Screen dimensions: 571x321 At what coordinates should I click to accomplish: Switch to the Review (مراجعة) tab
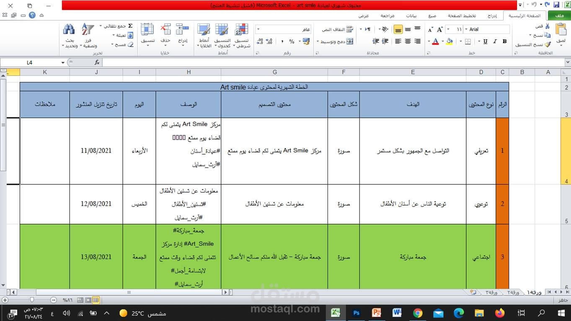(387, 16)
